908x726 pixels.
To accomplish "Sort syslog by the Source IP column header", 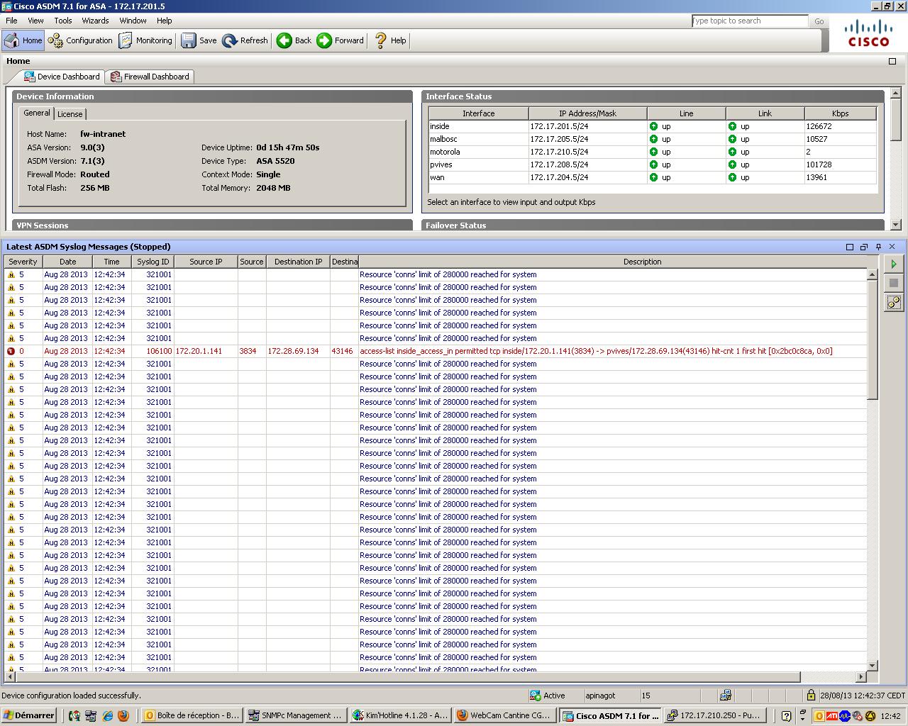I will (206, 262).
